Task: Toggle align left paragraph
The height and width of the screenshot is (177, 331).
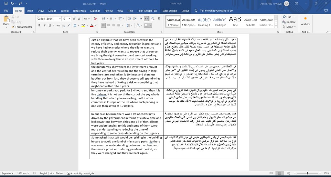Action: tap(103, 25)
